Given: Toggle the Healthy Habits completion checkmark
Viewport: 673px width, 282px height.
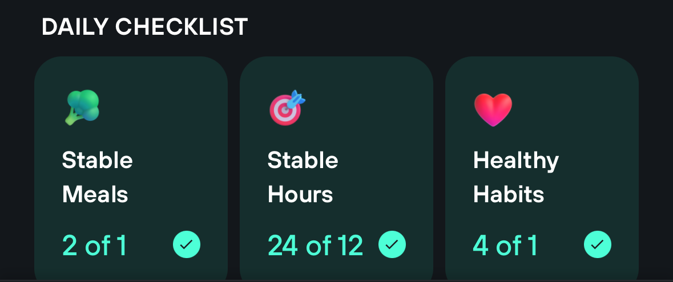Looking at the screenshot, I should click(598, 244).
